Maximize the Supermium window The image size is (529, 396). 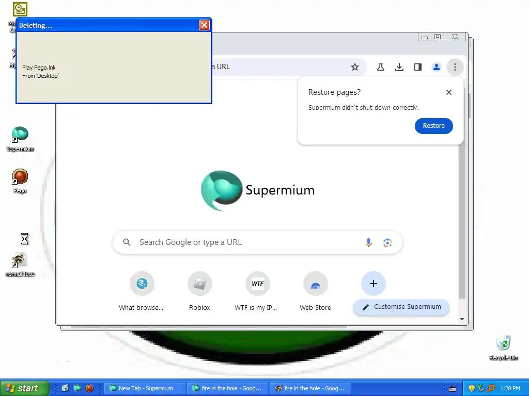(438, 37)
